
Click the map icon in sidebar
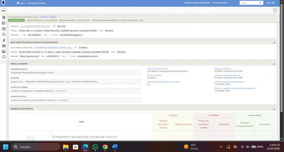pos(4,29)
